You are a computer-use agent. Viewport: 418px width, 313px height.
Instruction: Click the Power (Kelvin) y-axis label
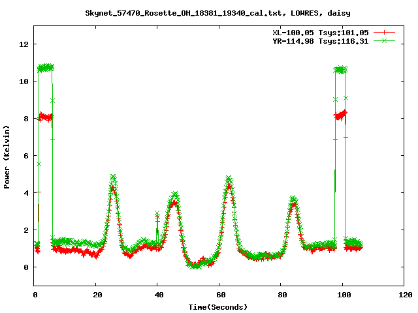point(7,157)
